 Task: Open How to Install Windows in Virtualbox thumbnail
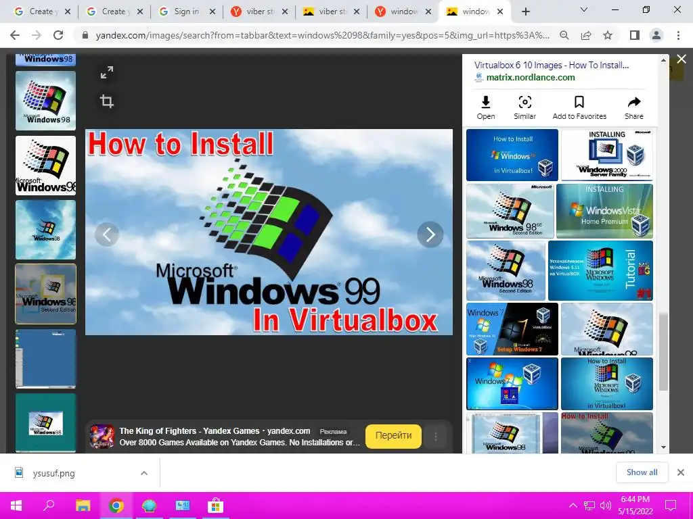[x=512, y=155]
